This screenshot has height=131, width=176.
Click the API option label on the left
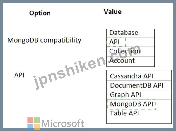[x=19, y=75]
